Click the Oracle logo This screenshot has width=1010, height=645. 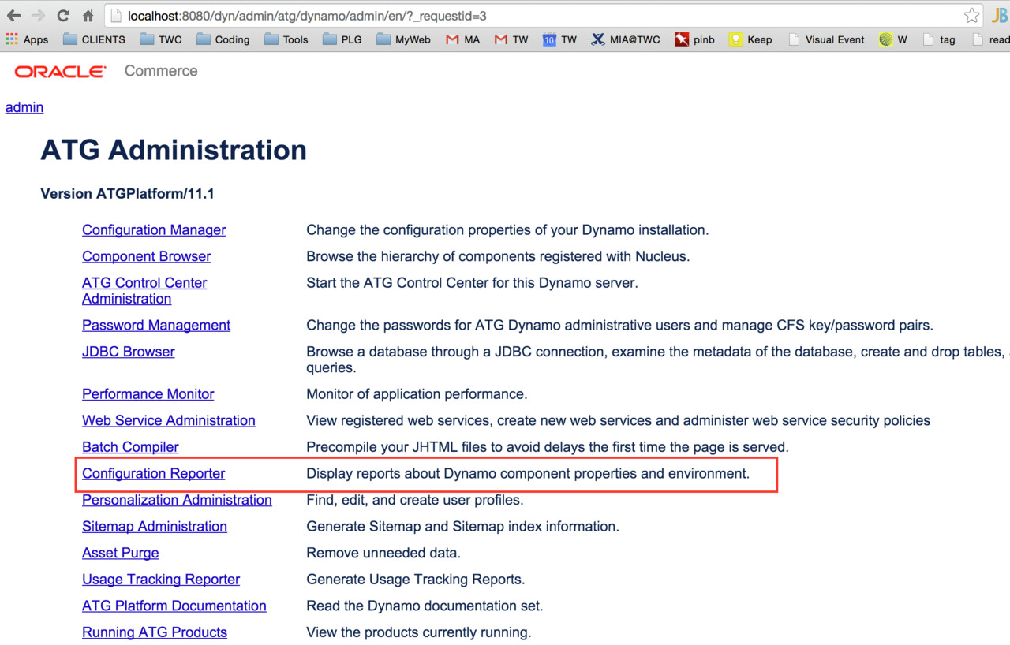coord(60,72)
